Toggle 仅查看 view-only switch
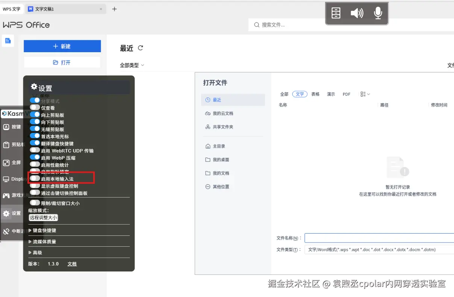The width and height of the screenshot is (454, 297). [35, 107]
